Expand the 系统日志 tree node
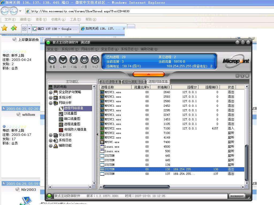The image size is (274, 205). point(51,140)
